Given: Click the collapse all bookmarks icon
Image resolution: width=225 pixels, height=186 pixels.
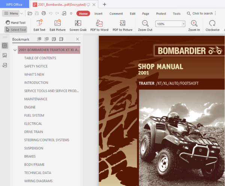Looking at the screenshot, I should click(x=46, y=39).
